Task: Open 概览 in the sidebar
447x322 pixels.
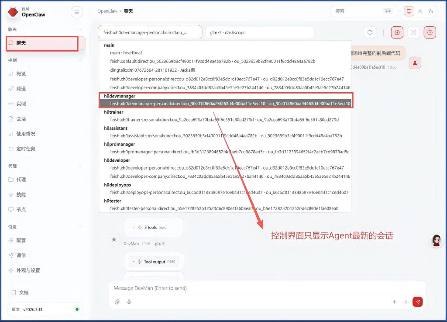Action: tap(21, 74)
